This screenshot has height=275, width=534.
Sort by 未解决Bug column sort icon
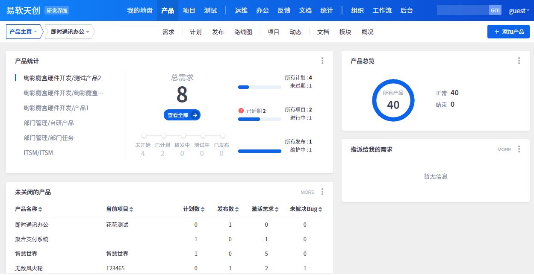[x=320, y=209]
